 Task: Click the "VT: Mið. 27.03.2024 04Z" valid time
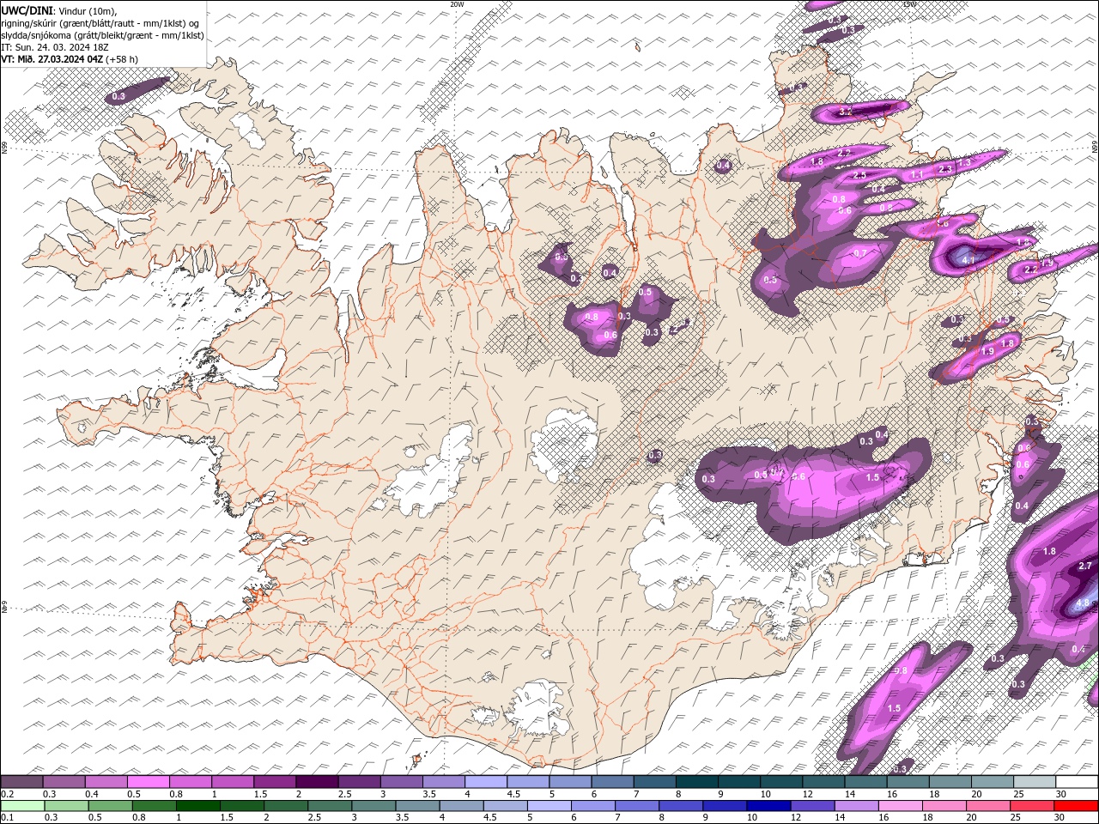52,58
